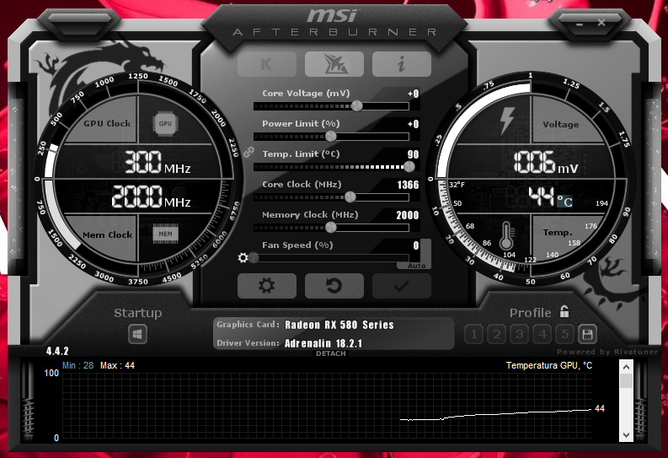
Task: Launch OC Scanner airplane icon button
Action: [334, 64]
